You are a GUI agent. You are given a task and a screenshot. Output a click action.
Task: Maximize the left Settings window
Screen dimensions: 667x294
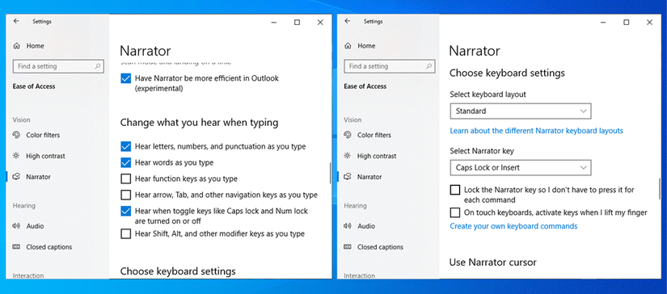tap(297, 23)
